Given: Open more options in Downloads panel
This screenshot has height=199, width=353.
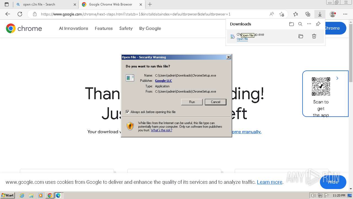Looking at the screenshot, I should pos(309,24).
